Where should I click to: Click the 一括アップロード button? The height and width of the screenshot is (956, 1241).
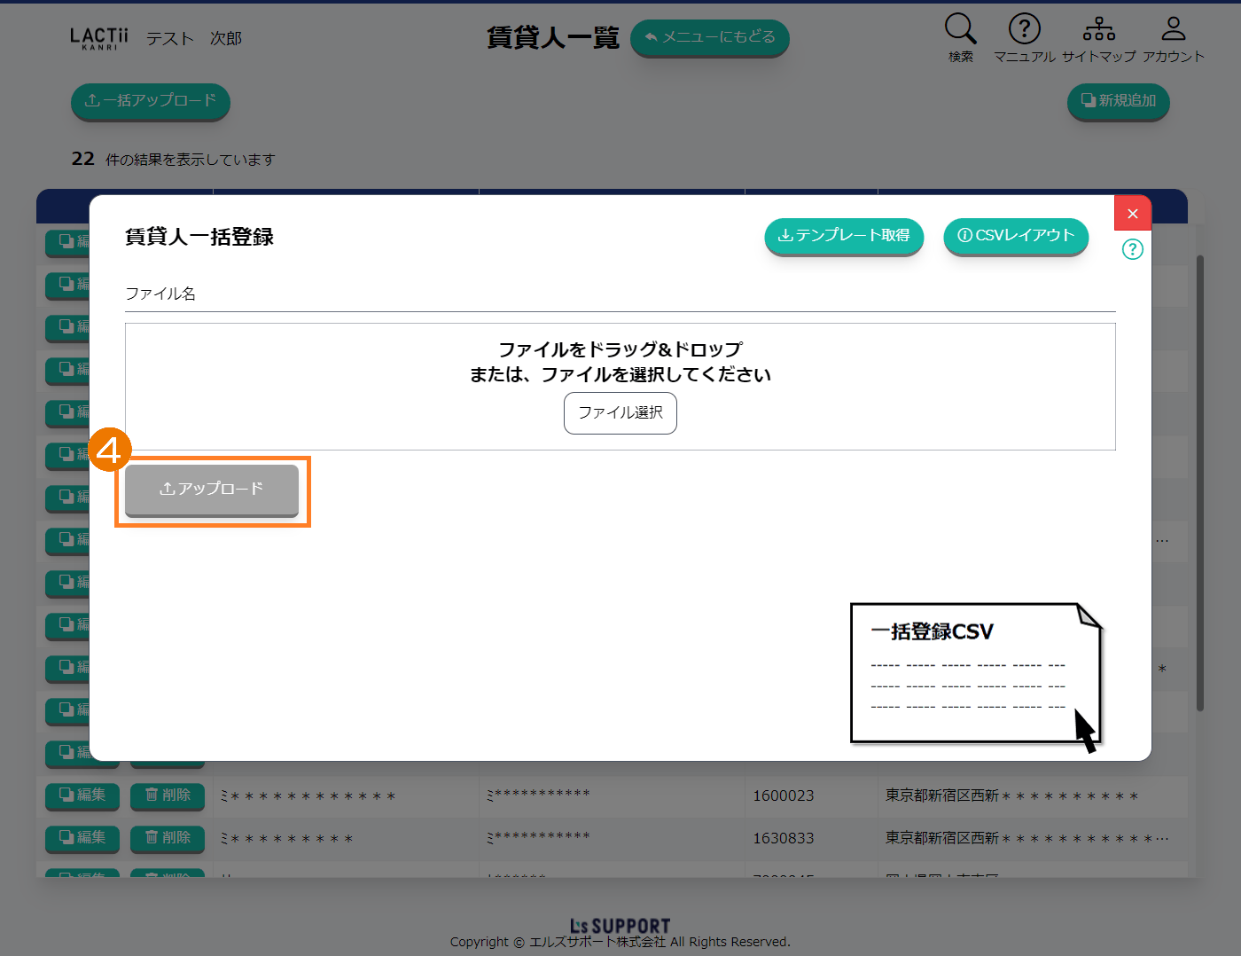pyautogui.click(x=151, y=101)
